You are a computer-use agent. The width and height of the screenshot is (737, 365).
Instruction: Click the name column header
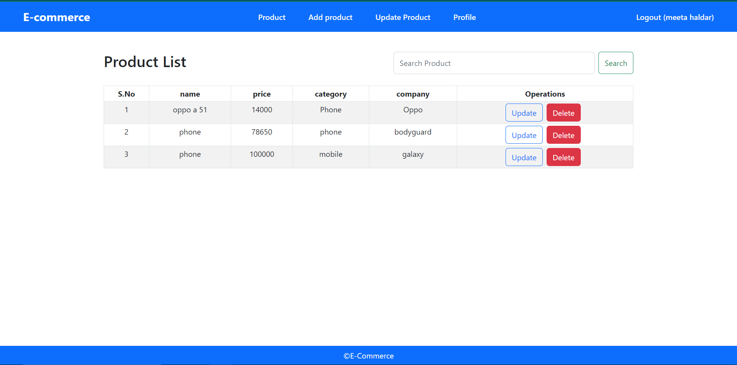click(x=190, y=94)
